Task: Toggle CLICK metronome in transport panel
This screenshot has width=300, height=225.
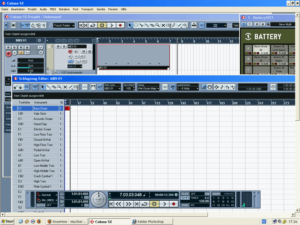Action: pyautogui.click(x=185, y=194)
